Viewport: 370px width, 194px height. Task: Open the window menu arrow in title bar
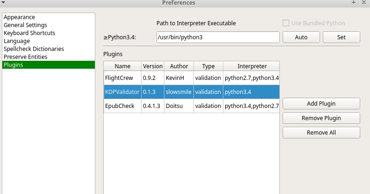(4, 3)
